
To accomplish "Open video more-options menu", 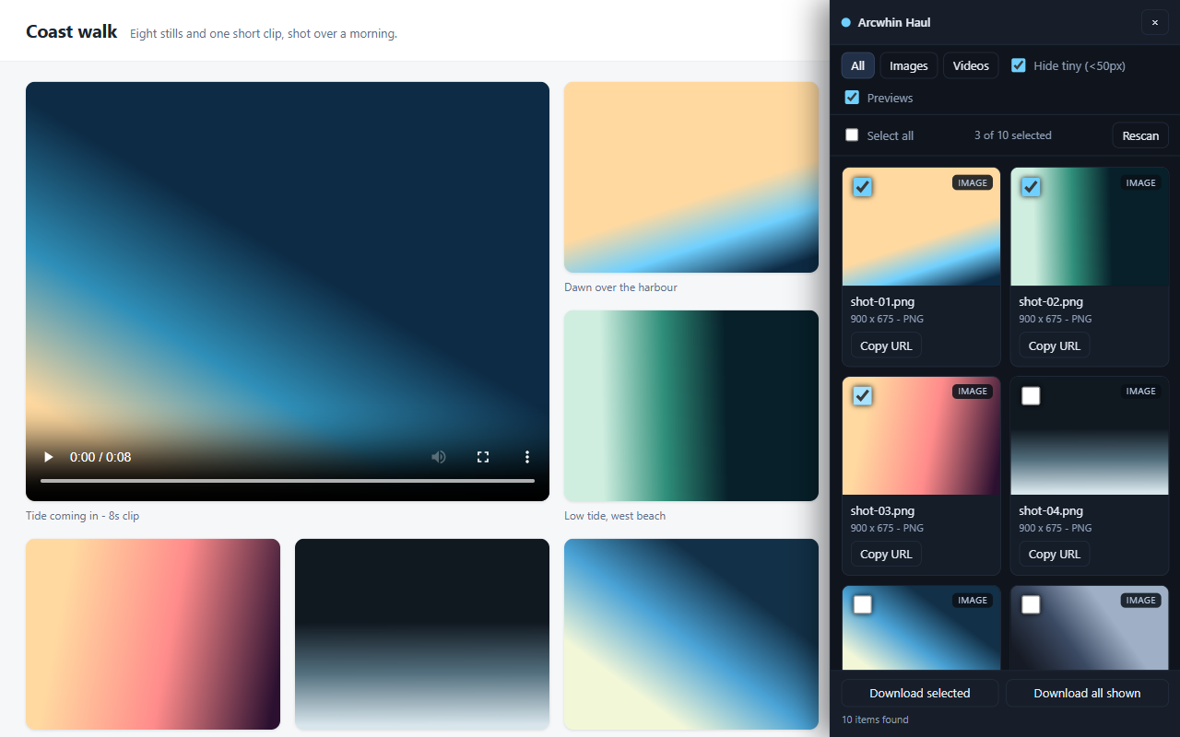I will click(527, 457).
